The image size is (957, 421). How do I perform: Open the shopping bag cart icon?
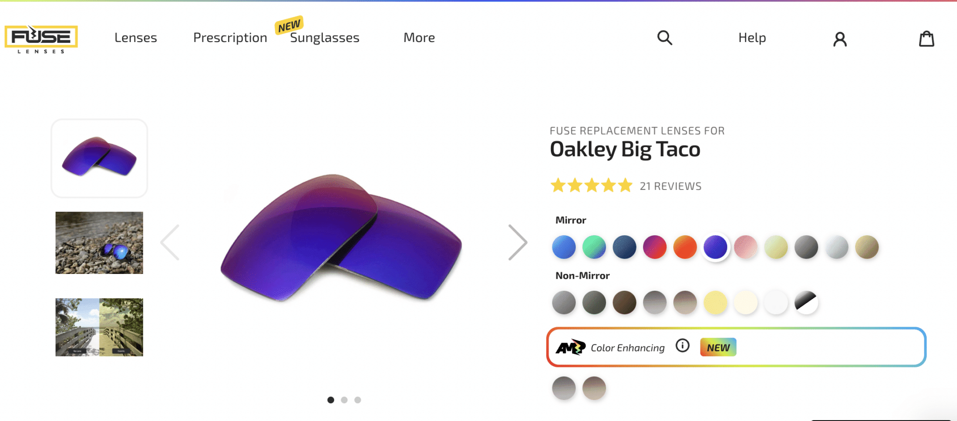point(927,39)
